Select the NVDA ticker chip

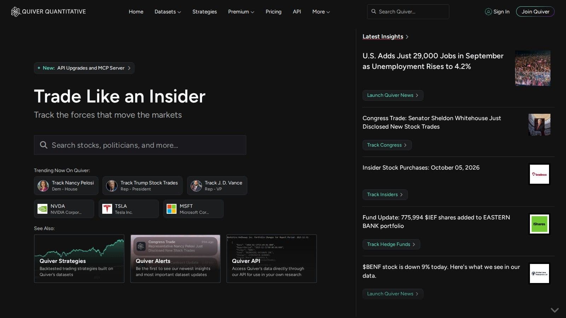coord(64,209)
